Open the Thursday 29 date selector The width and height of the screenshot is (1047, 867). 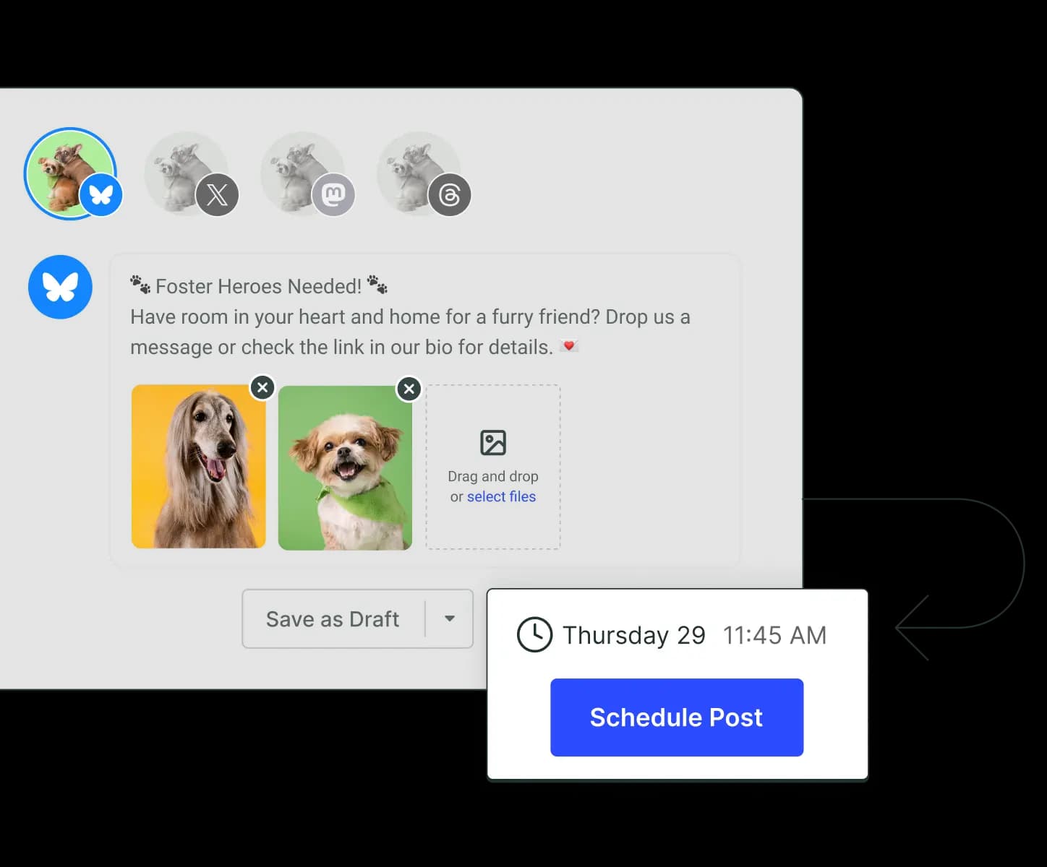[633, 635]
